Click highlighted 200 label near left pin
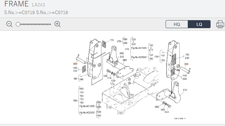 point(75,64)
